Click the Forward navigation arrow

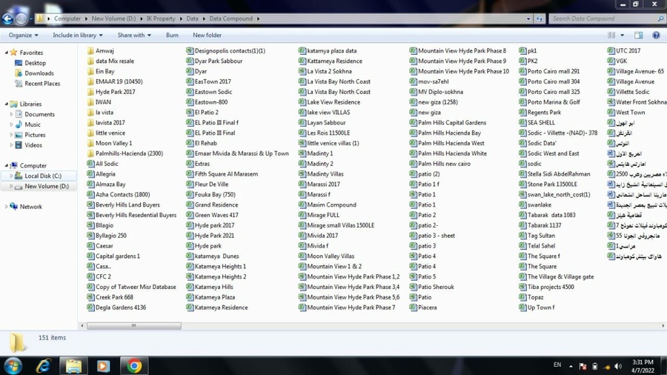point(21,19)
